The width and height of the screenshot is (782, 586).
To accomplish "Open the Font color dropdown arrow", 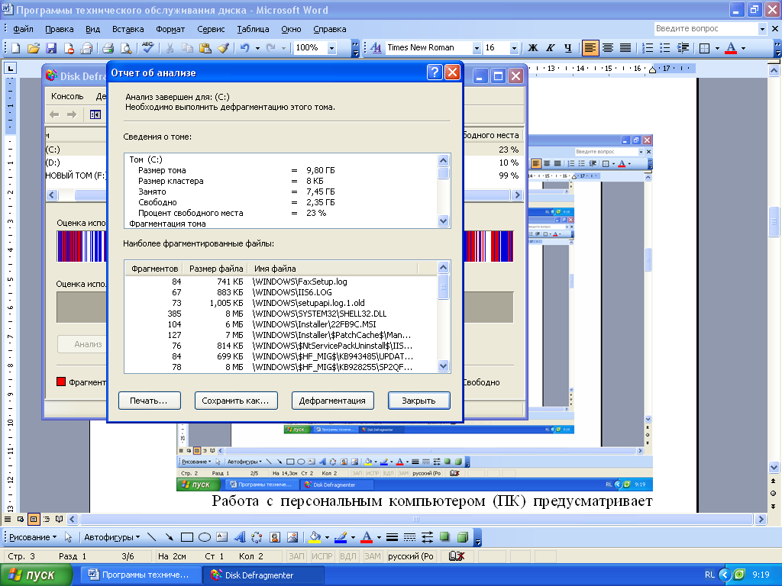I will pyautogui.click(x=743, y=48).
